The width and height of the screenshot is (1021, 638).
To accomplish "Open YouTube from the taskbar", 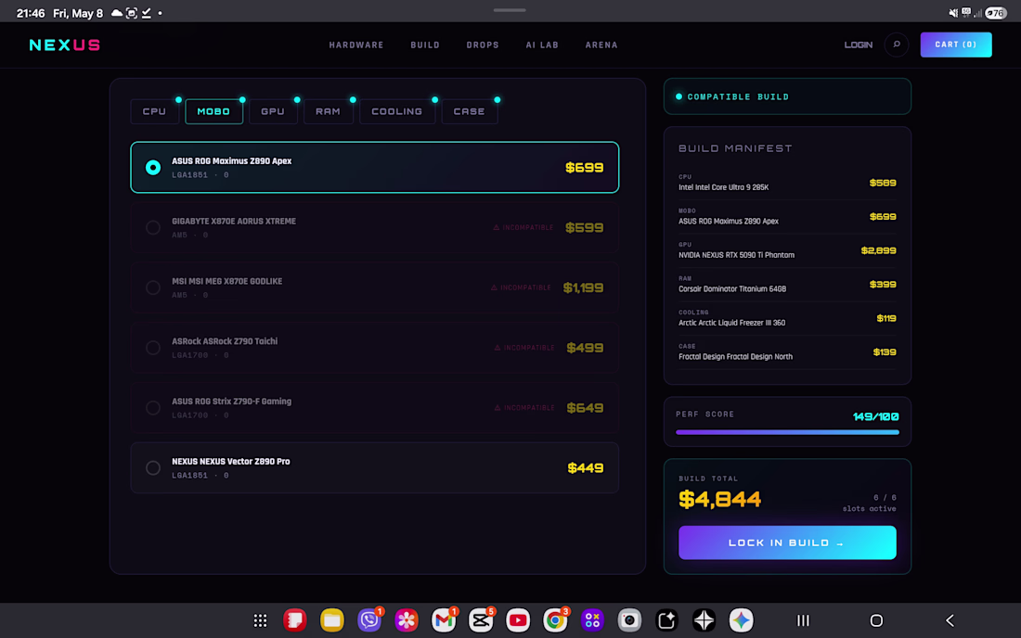I will [x=518, y=620].
